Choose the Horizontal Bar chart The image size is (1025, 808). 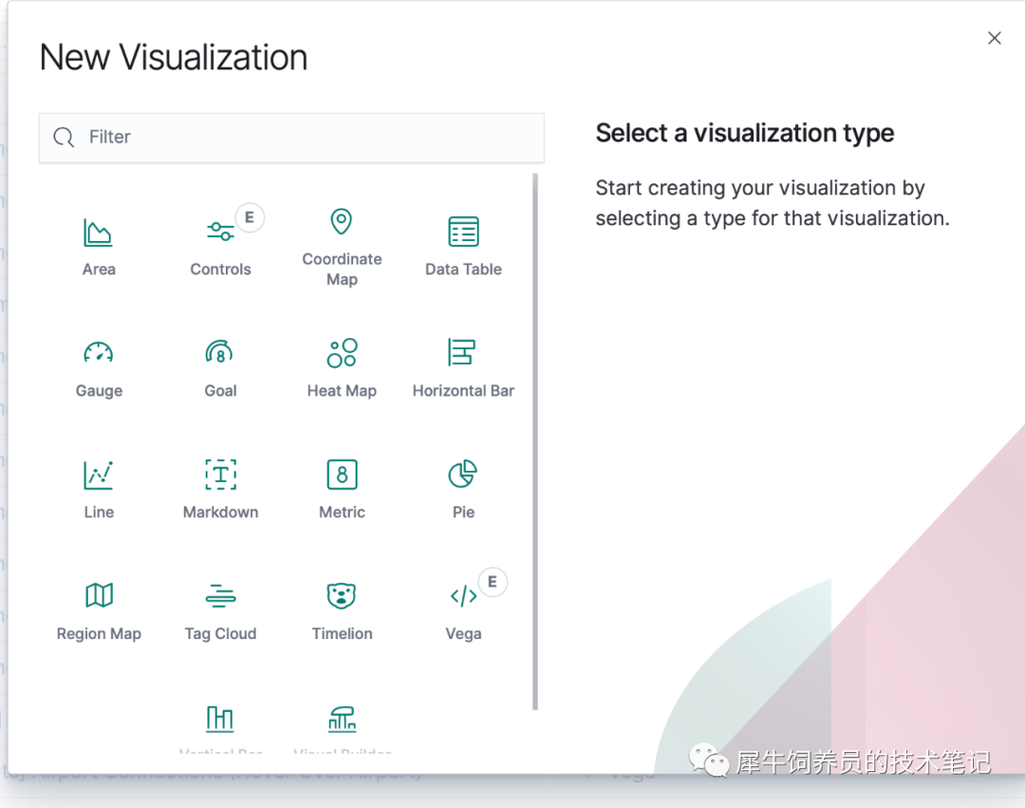463,368
